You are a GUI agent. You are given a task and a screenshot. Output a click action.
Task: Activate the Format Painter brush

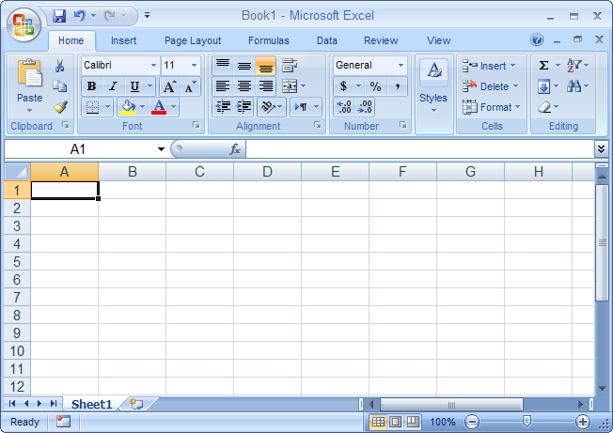point(60,107)
